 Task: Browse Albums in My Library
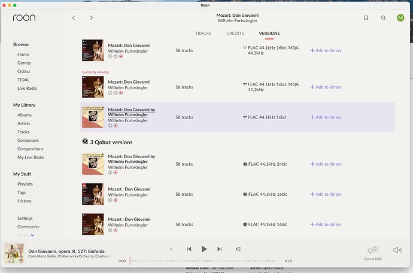[x=25, y=115]
